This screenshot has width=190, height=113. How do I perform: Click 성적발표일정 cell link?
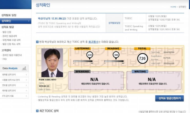click(114, 23)
